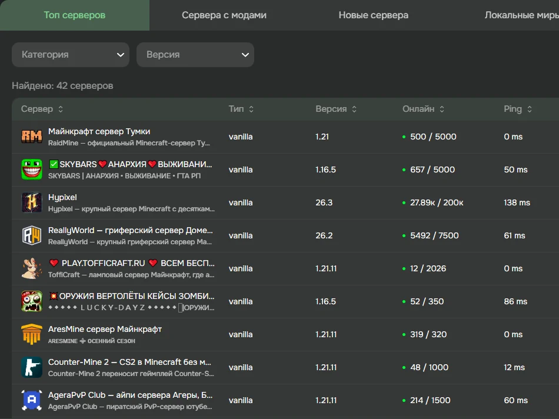Click the Lucky-DayZ zombie server icon

(x=32, y=301)
